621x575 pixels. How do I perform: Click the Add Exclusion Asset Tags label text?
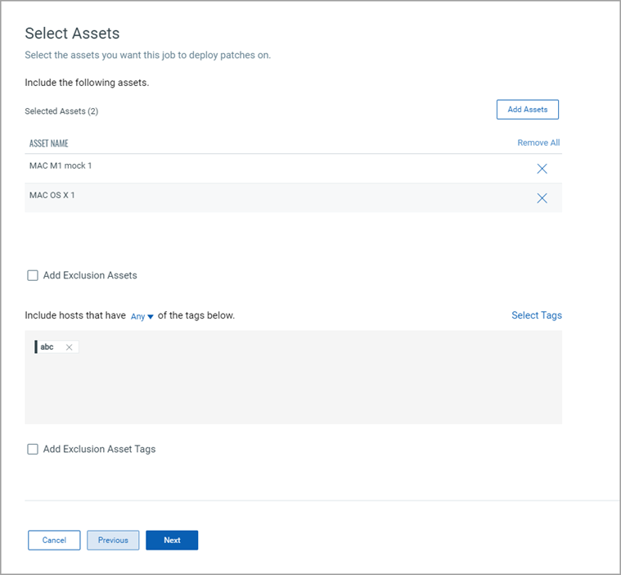(x=99, y=449)
